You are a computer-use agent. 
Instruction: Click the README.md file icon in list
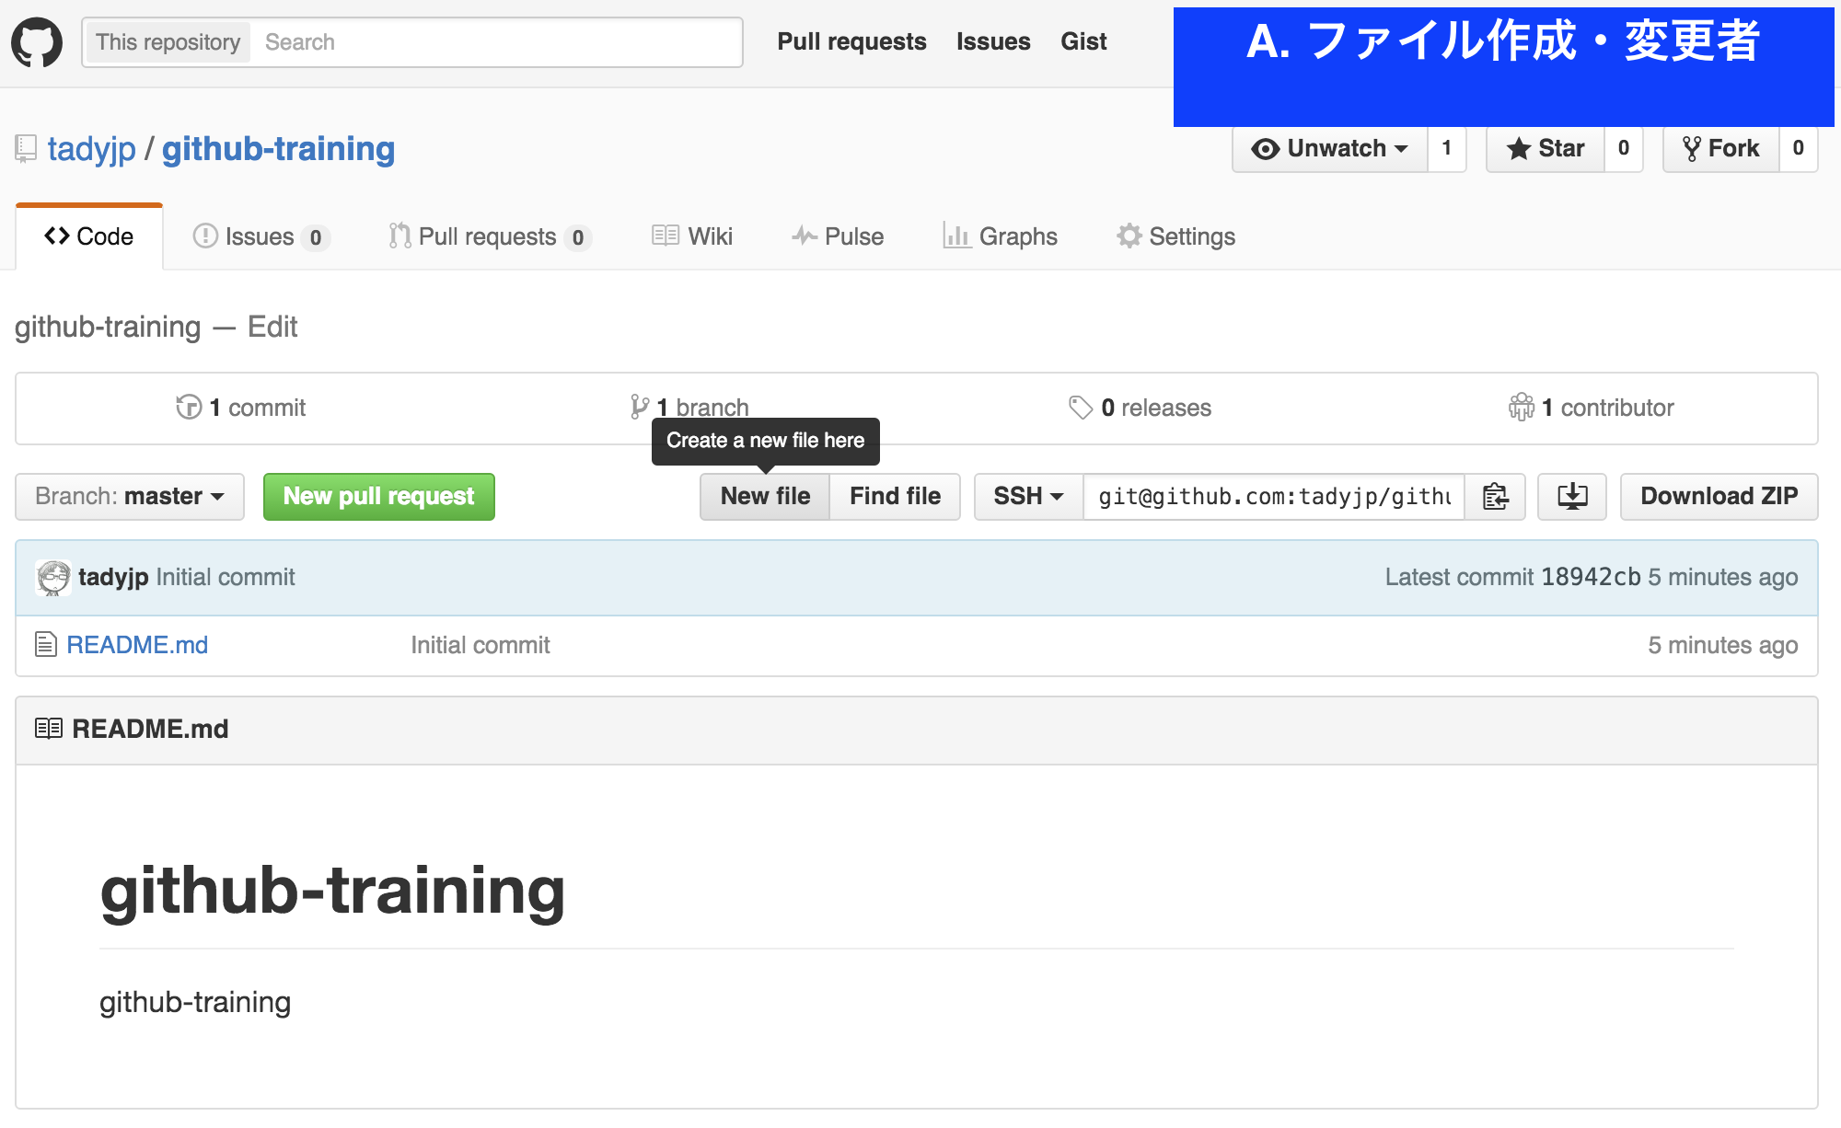click(x=45, y=645)
